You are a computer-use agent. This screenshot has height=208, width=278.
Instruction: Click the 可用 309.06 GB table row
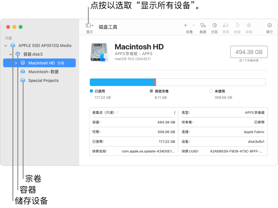pos(134,132)
